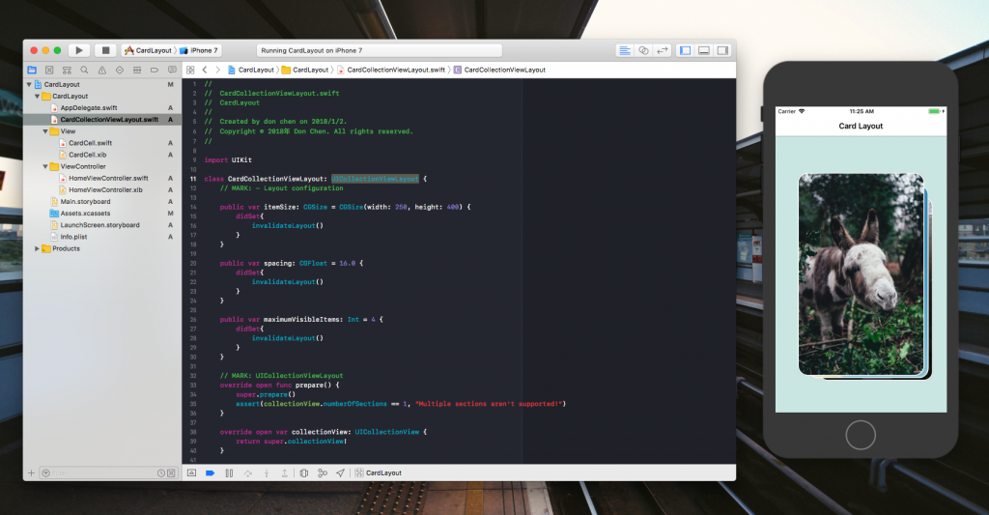Show the Symbol navigator

click(x=67, y=71)
